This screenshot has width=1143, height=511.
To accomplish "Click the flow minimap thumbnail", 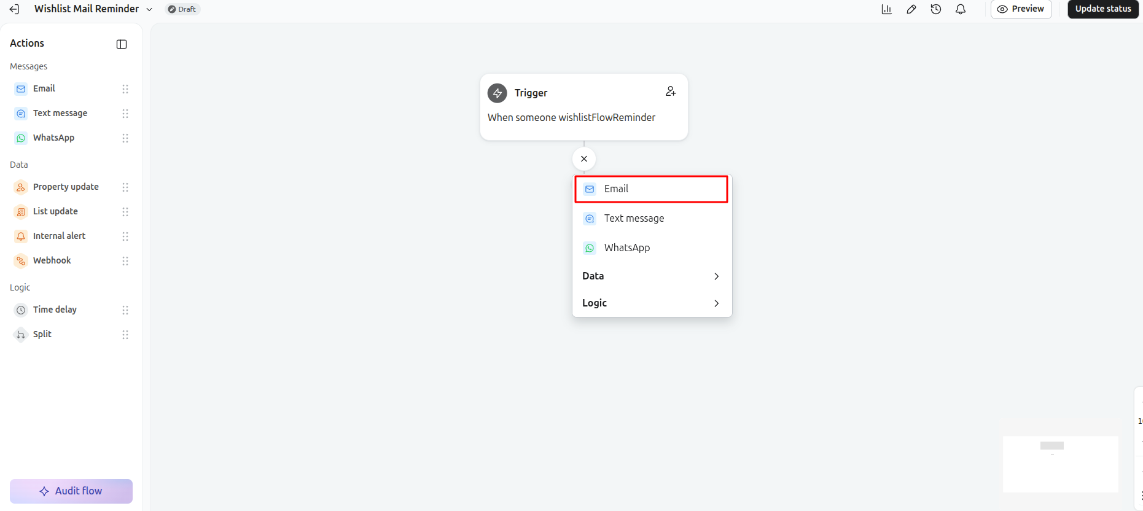I will 1060,464.
